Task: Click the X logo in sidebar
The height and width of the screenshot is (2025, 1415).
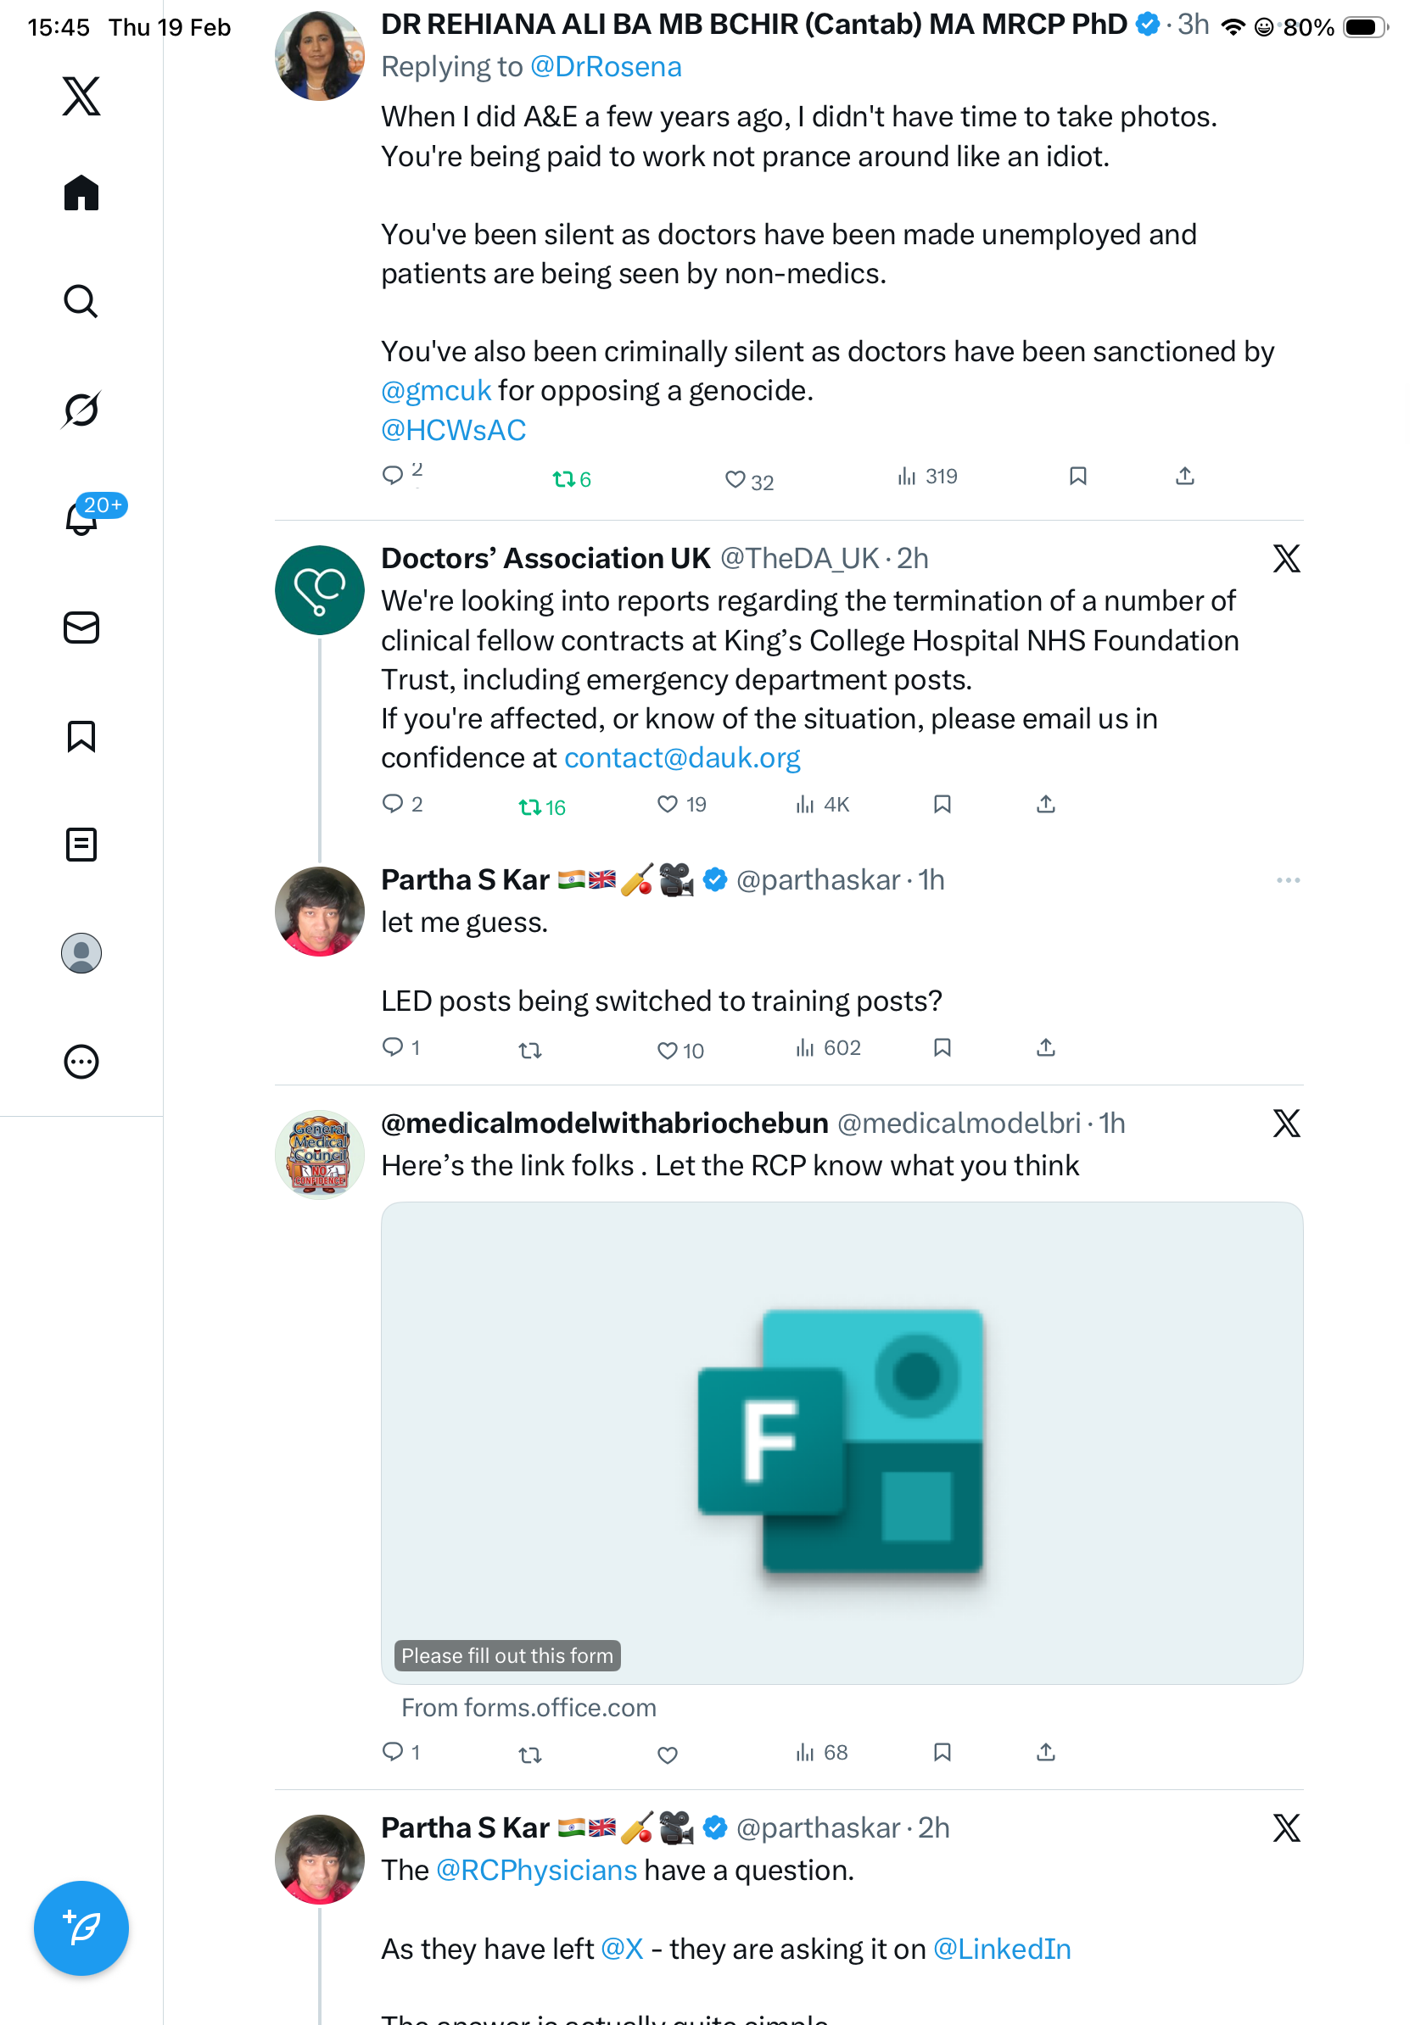Action: 81,96
